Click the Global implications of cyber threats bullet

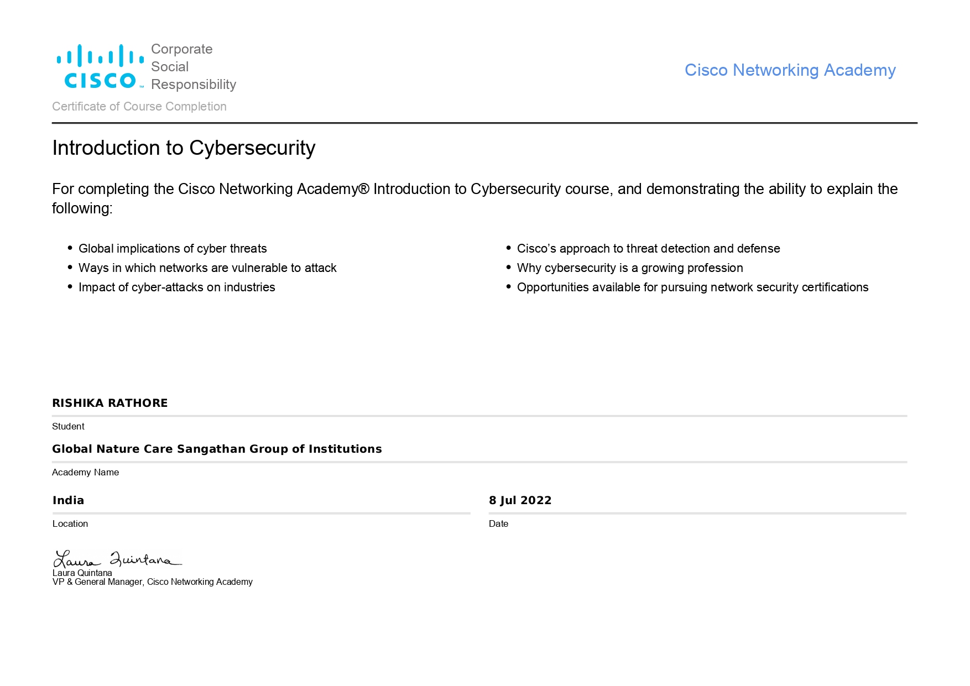173,249
